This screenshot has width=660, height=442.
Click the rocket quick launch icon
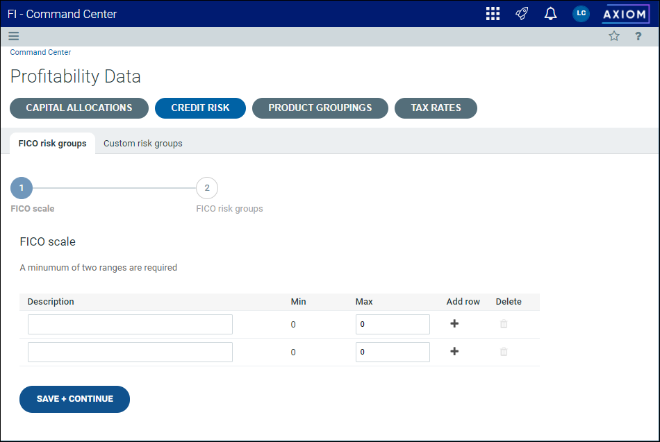pyautogui.click(x=522, y=14)
